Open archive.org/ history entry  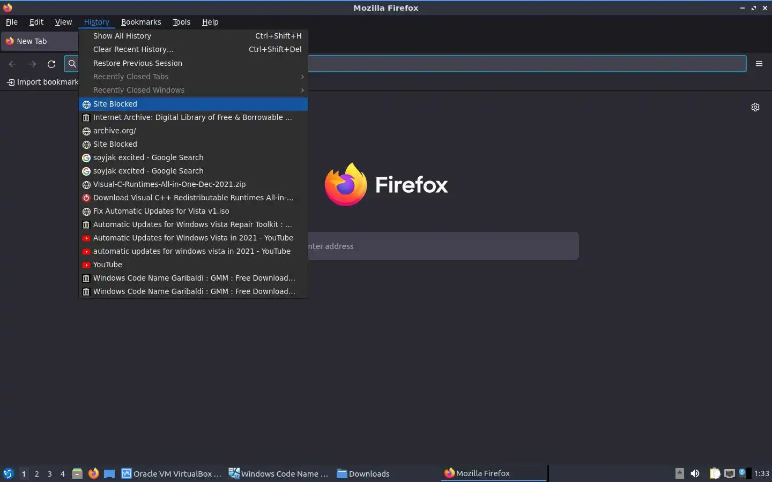click(193, 131)
